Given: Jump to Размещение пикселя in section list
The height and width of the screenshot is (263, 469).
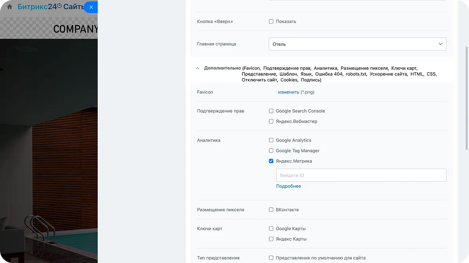Looking at the screenshot, I should (365, 68).
